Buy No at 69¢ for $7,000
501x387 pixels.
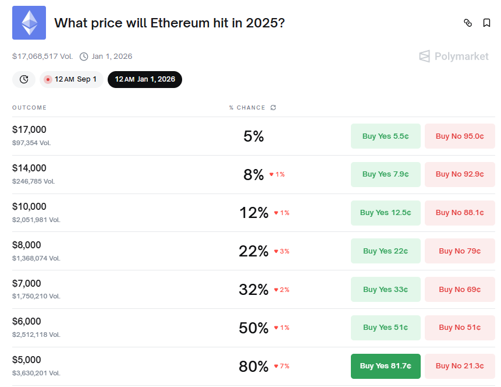tap(460, 289)
